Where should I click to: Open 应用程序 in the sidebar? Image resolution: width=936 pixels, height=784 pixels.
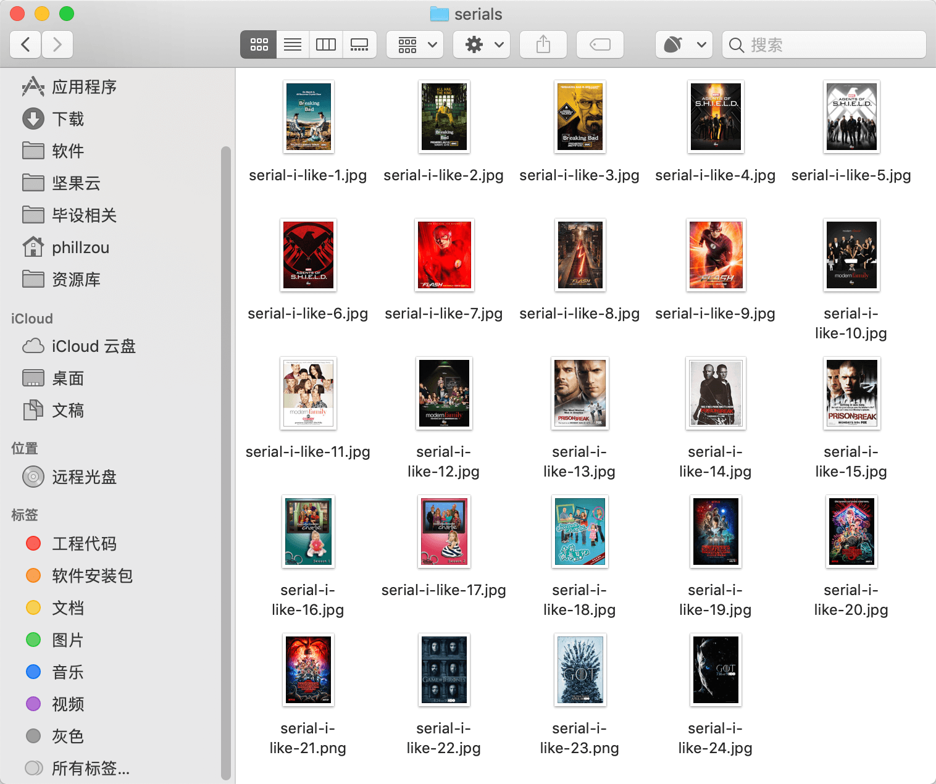pos(69,87)
